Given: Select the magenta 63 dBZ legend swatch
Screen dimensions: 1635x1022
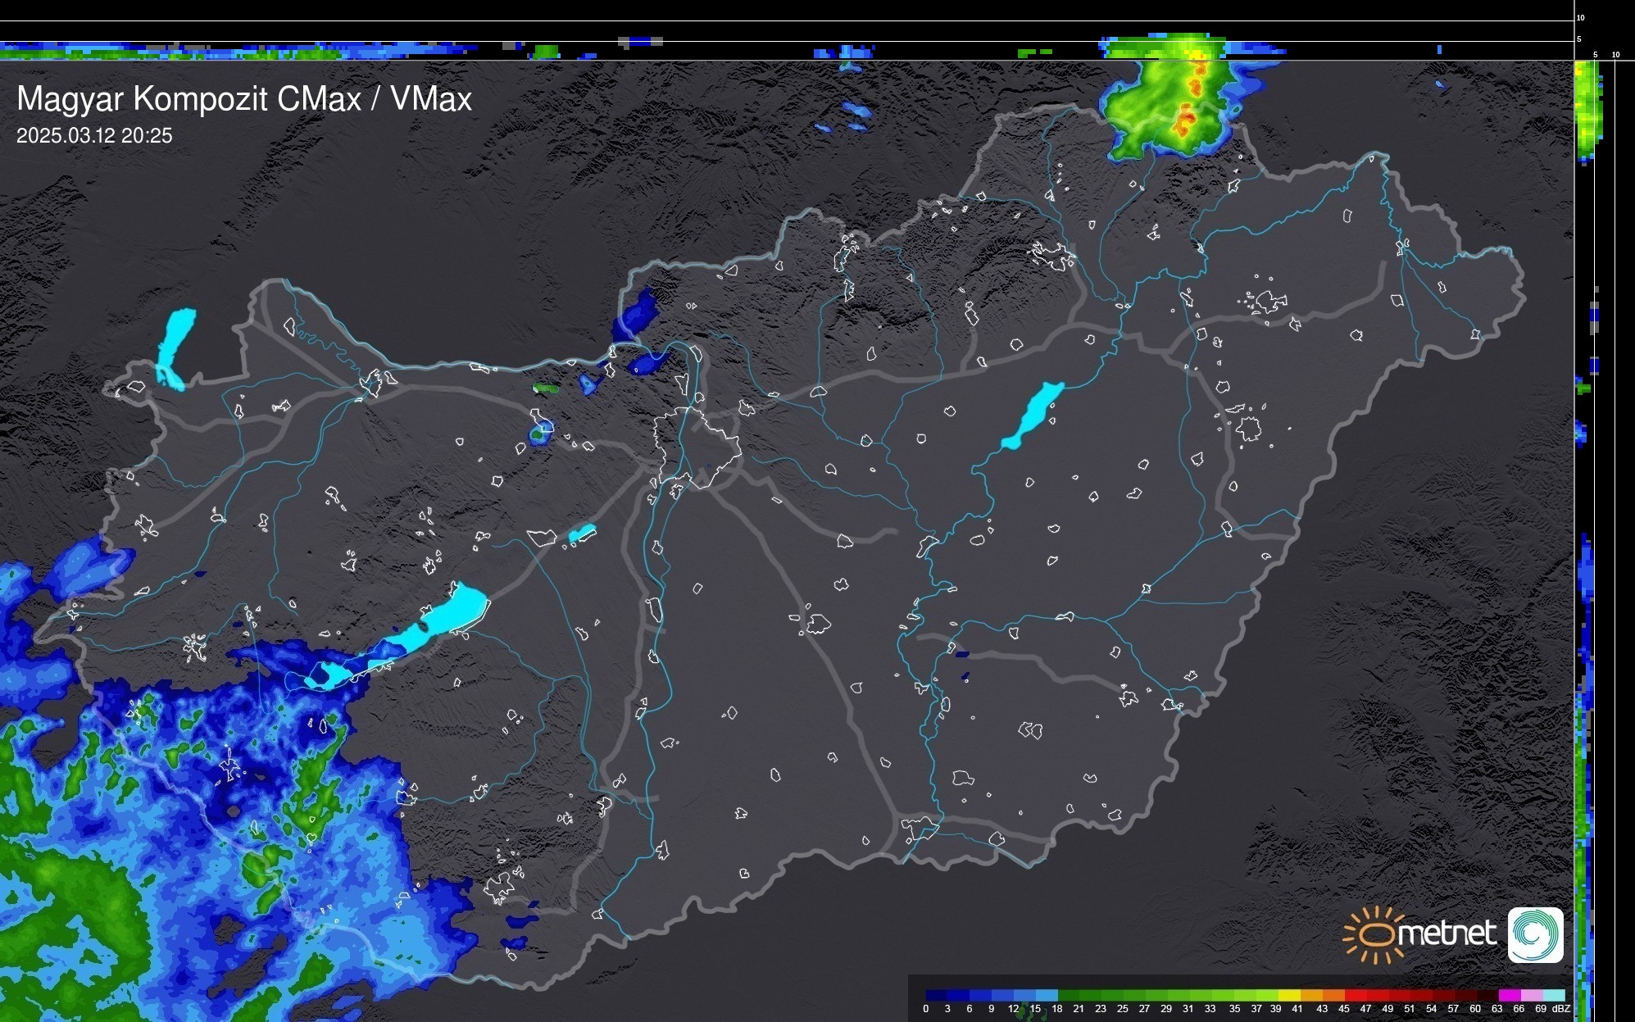Looking at the screenshot, I should click(x=1508, y=996).
